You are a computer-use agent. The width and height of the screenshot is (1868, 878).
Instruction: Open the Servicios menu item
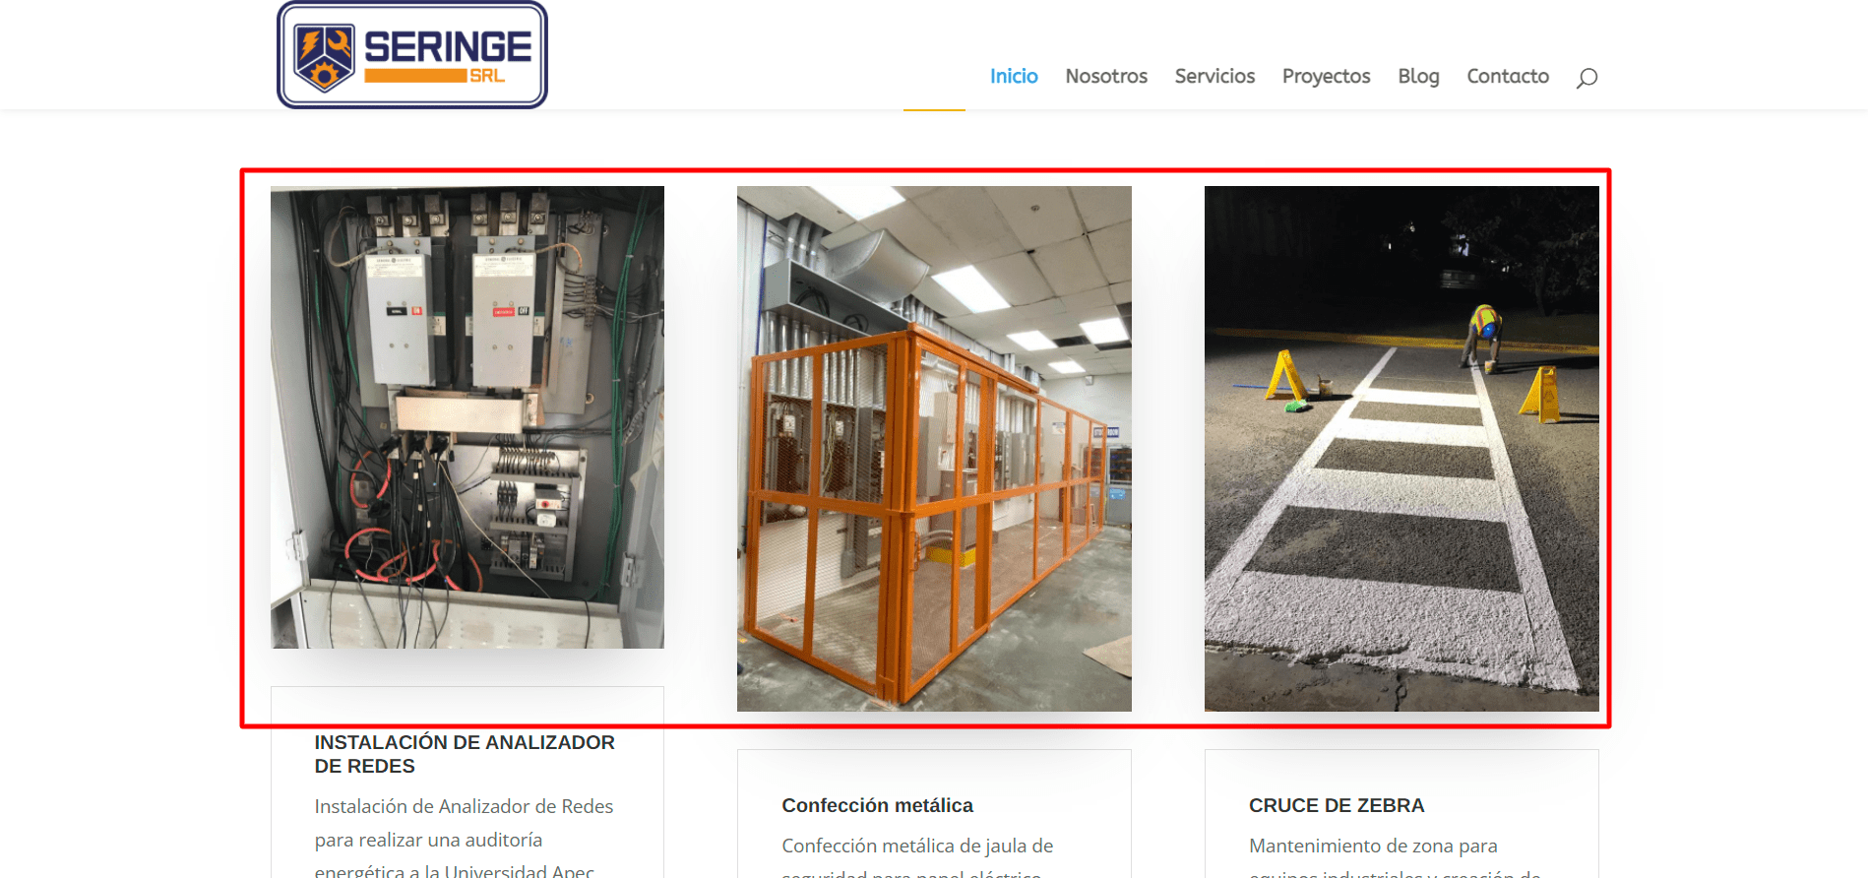tap(1214, 76)
